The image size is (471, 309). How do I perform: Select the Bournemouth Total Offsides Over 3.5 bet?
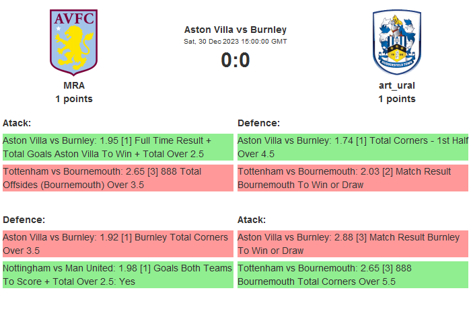(x=118, y=178)
